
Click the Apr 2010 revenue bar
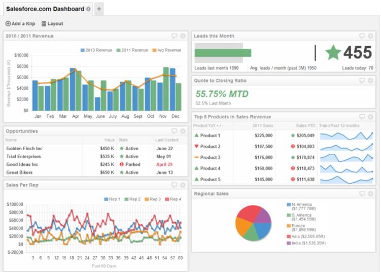tap(73, 89)
